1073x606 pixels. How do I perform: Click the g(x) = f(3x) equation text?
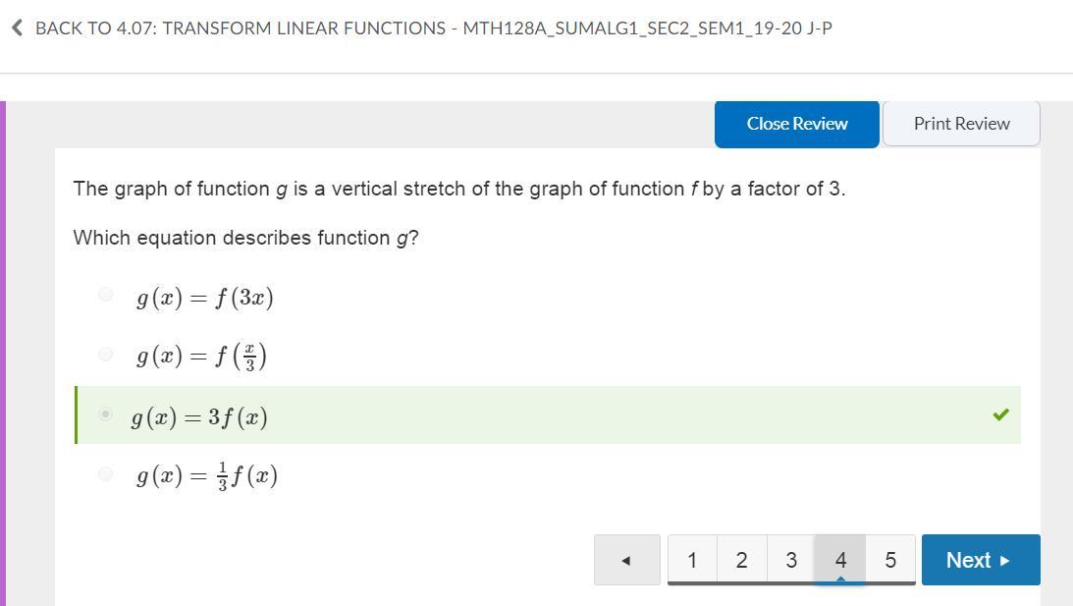tap(204, 297)
